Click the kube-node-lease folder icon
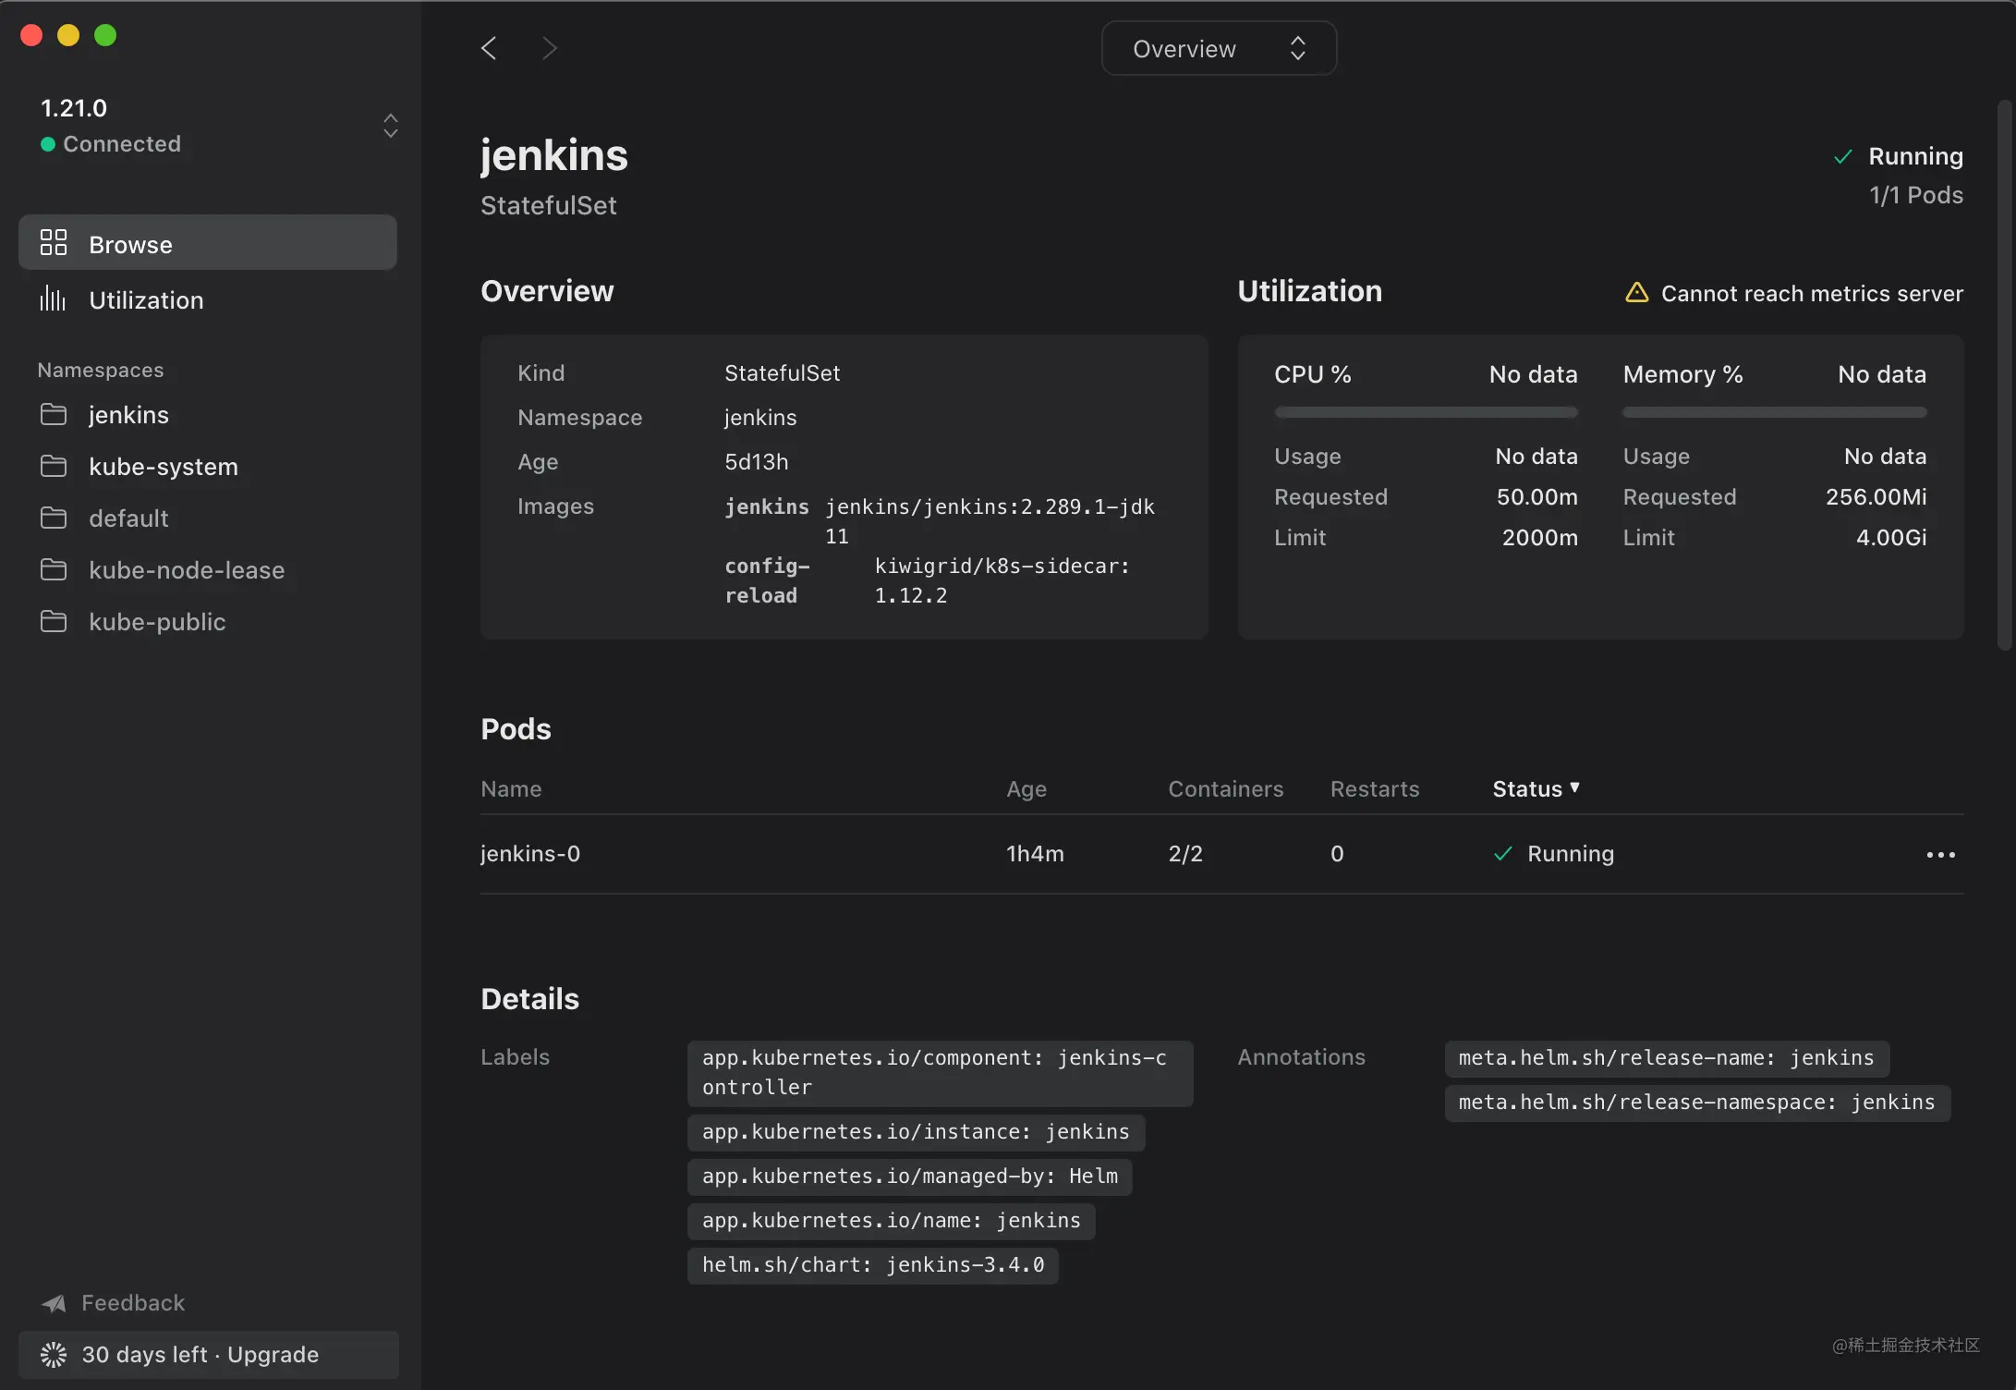The width and height of the screenshot is (2016, 1390). 54,569
